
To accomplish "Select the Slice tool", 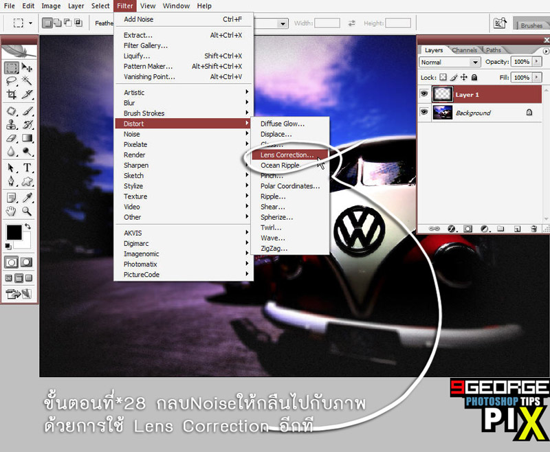I will [x=27, y=94].
